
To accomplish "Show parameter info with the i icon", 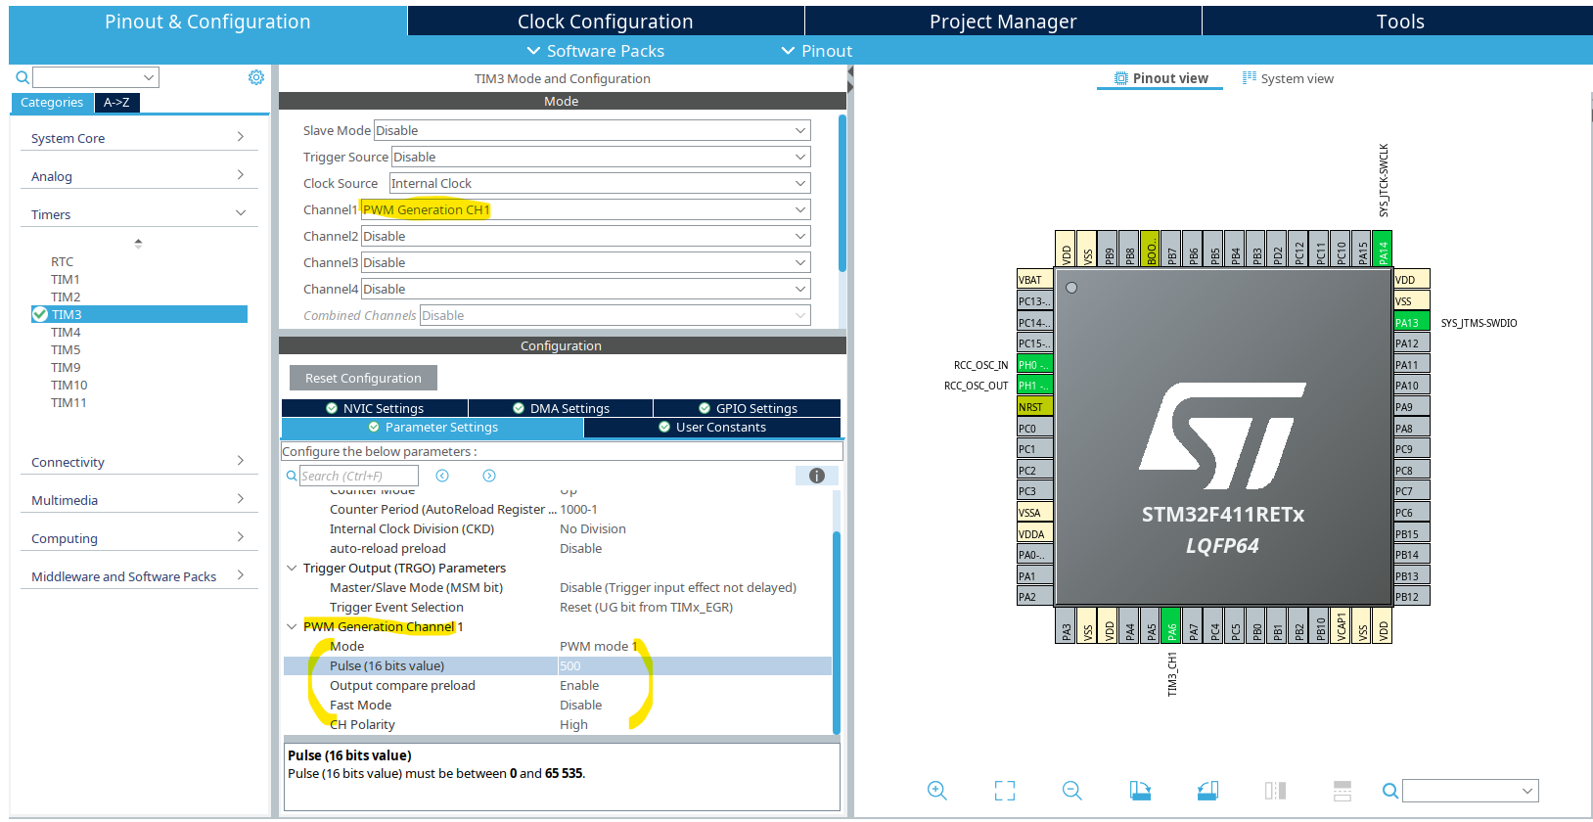I will click(817, 476).
